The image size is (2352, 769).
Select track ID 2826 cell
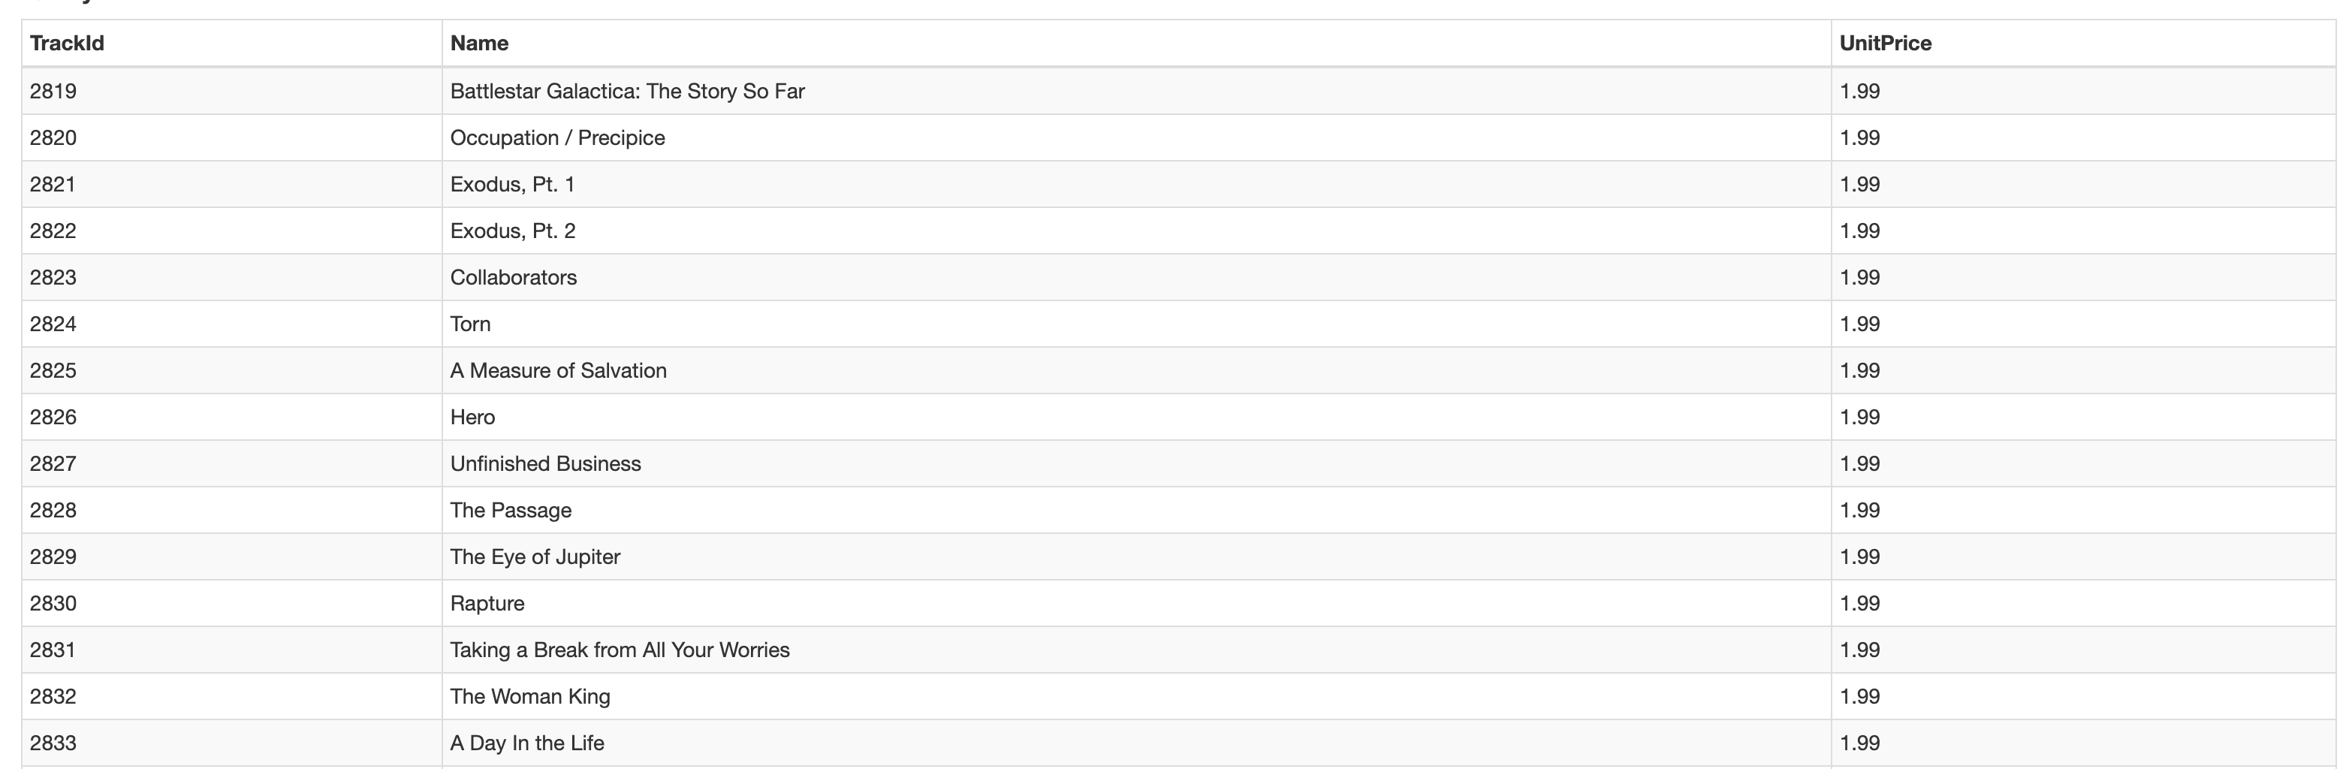pyautogui.click(x=53, y=418)
